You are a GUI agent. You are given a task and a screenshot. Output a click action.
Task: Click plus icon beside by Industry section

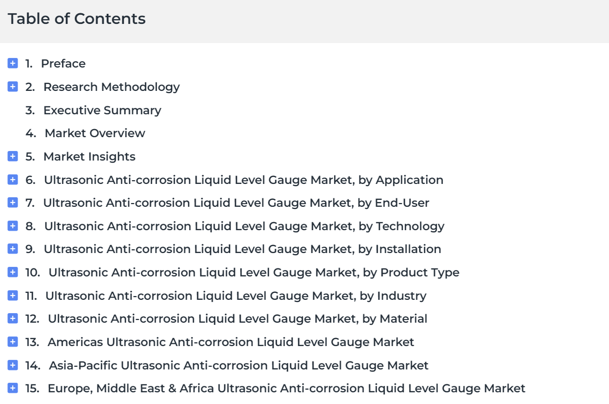[x=12, y=295]
